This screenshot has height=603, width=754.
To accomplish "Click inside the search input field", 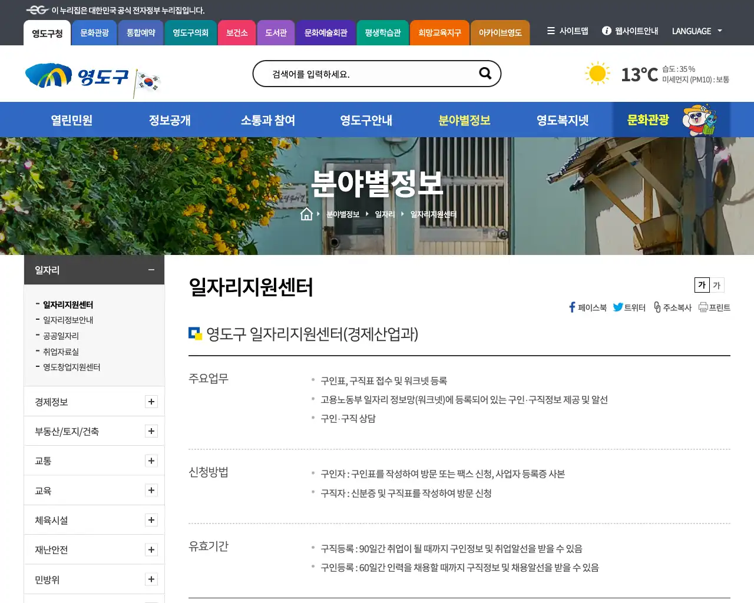I will [x=365, y=74].
